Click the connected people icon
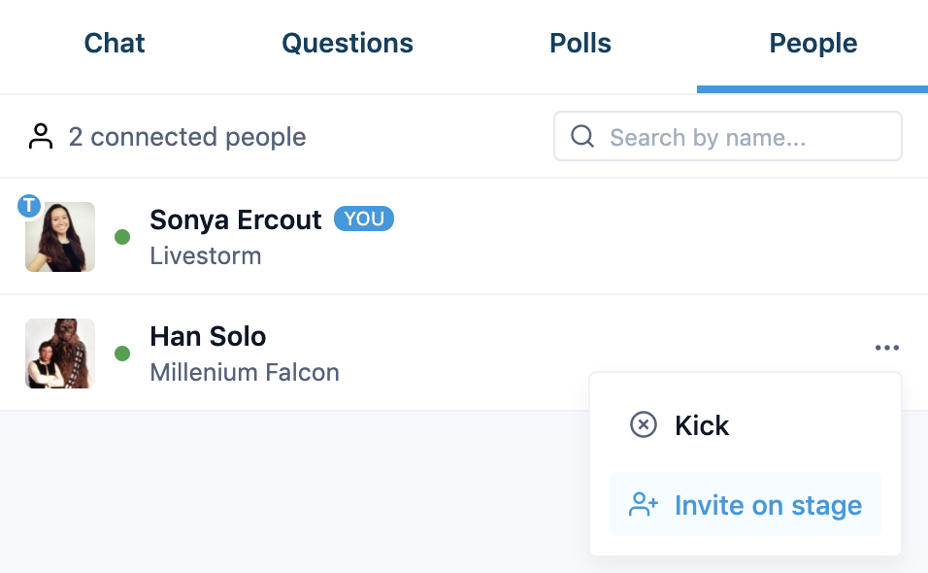 41,136
